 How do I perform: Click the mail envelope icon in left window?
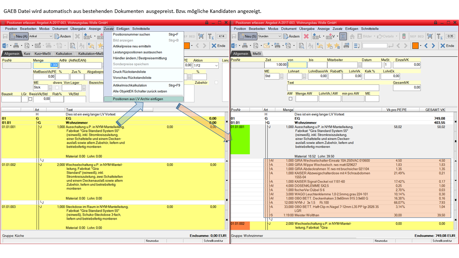pyautogui.click(x=38, y=46)
